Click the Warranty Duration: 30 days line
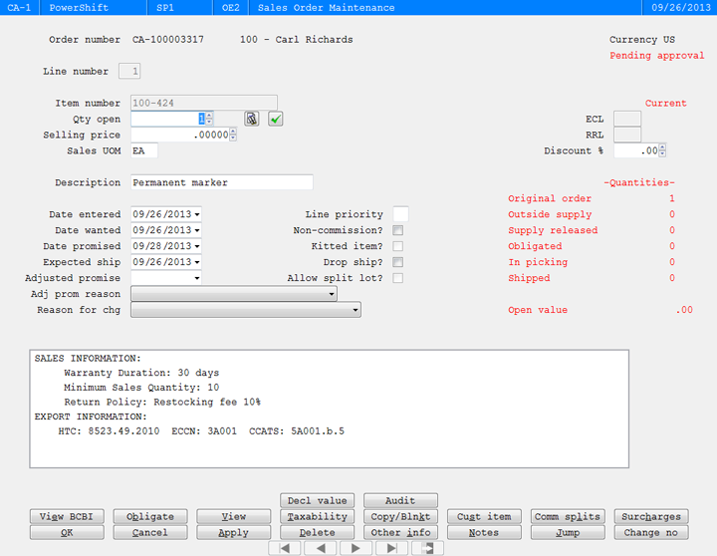This screenshot has height=556, width=717. tap(141, 373)
